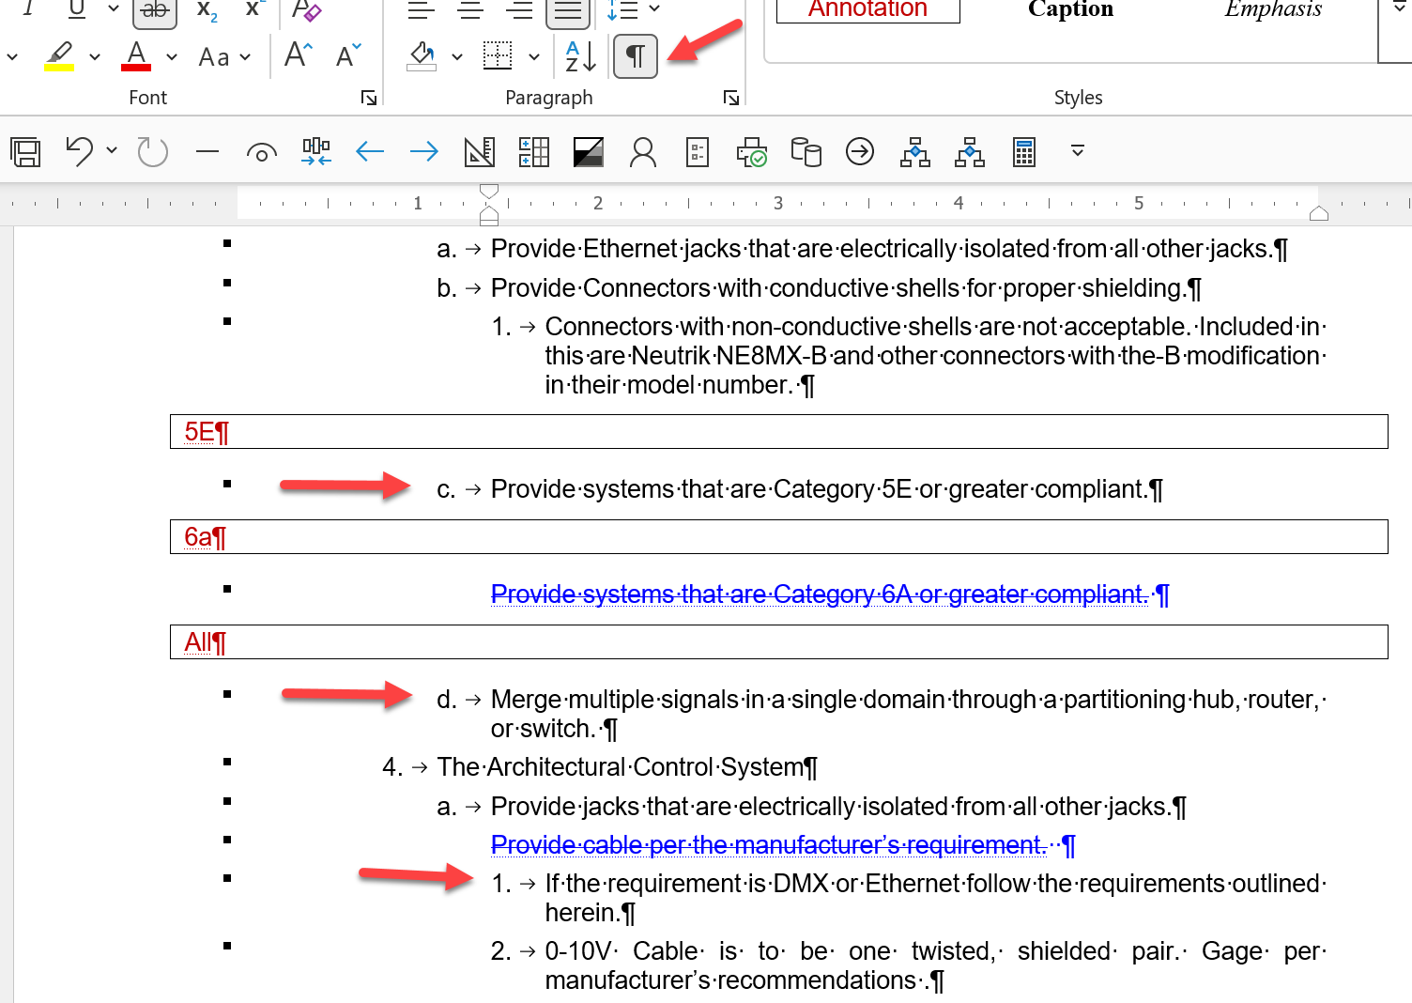Open the Shading color dropdown arrow

point(457,57)
